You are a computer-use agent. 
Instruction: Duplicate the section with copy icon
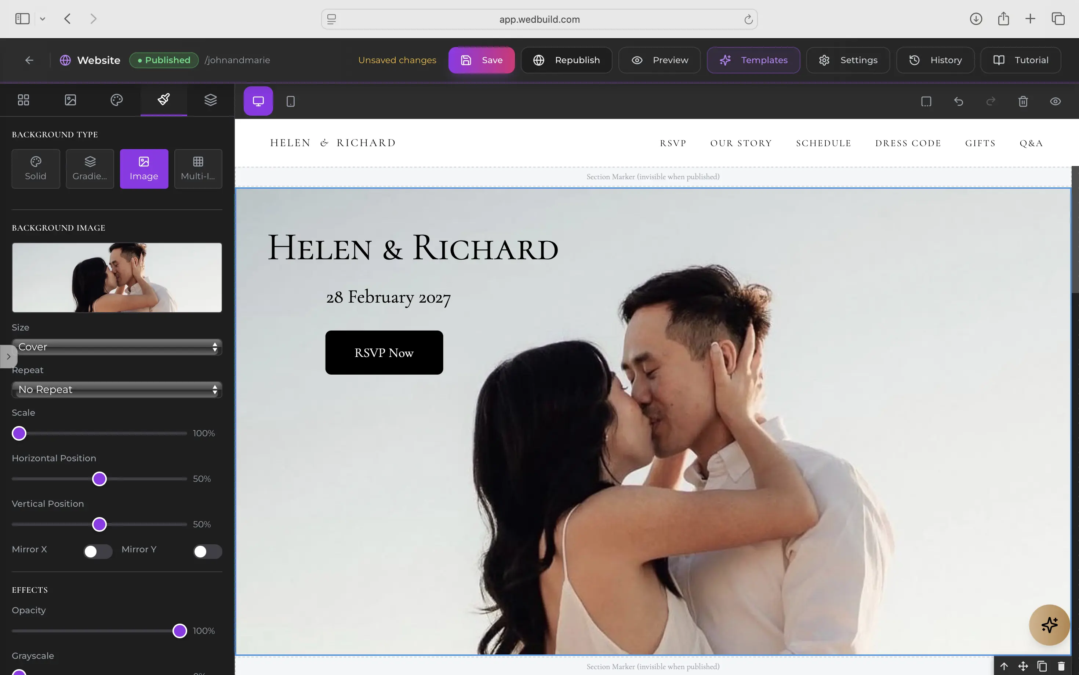(x=1042, y=666)
